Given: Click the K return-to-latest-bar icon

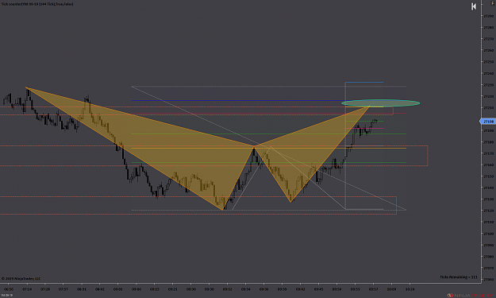Looking at the screenshot, I should [474, 6].
